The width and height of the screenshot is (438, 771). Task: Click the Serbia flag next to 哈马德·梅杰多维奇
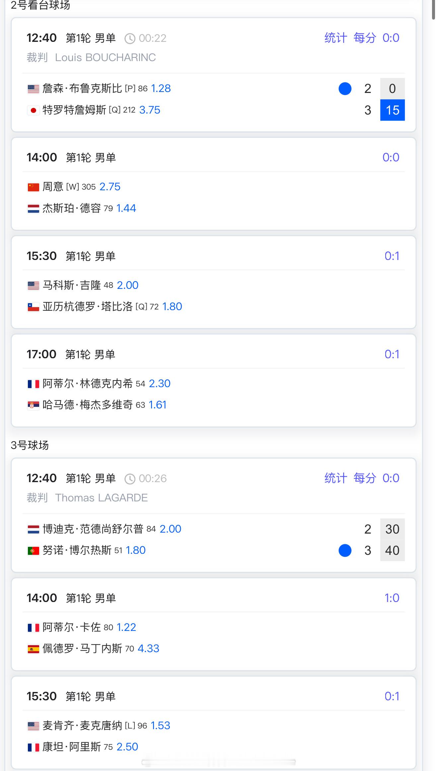coord(33,405)
